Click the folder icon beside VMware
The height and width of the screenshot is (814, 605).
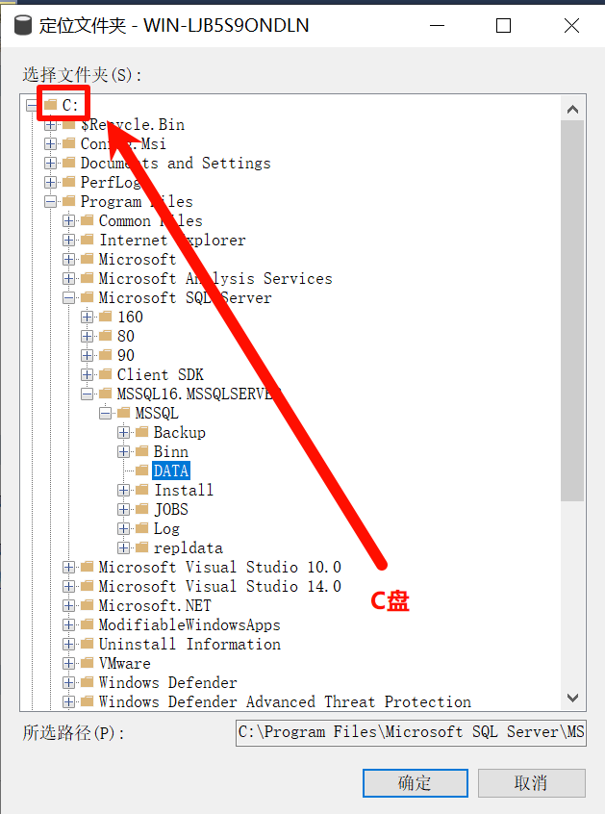[x=88, y=663]
